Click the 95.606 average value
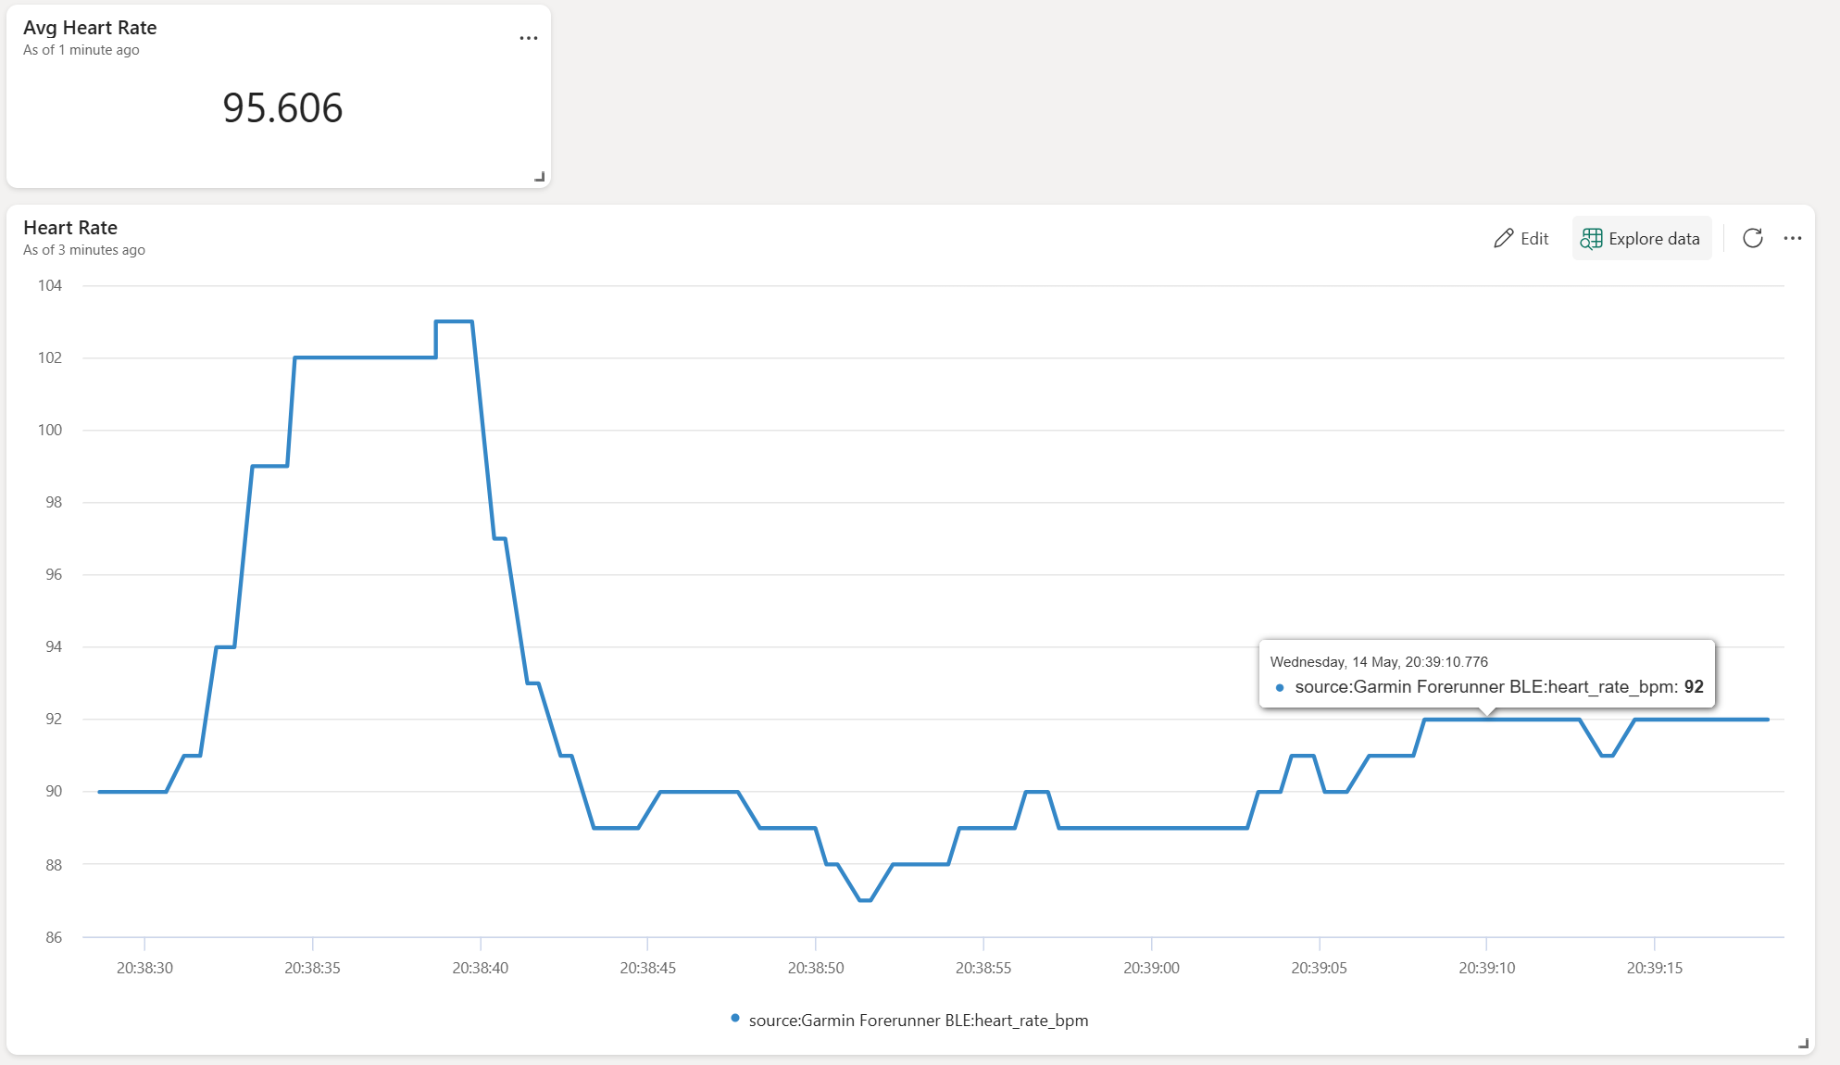Viewport: 1840px width, 1065px height. tap(282, 107)
